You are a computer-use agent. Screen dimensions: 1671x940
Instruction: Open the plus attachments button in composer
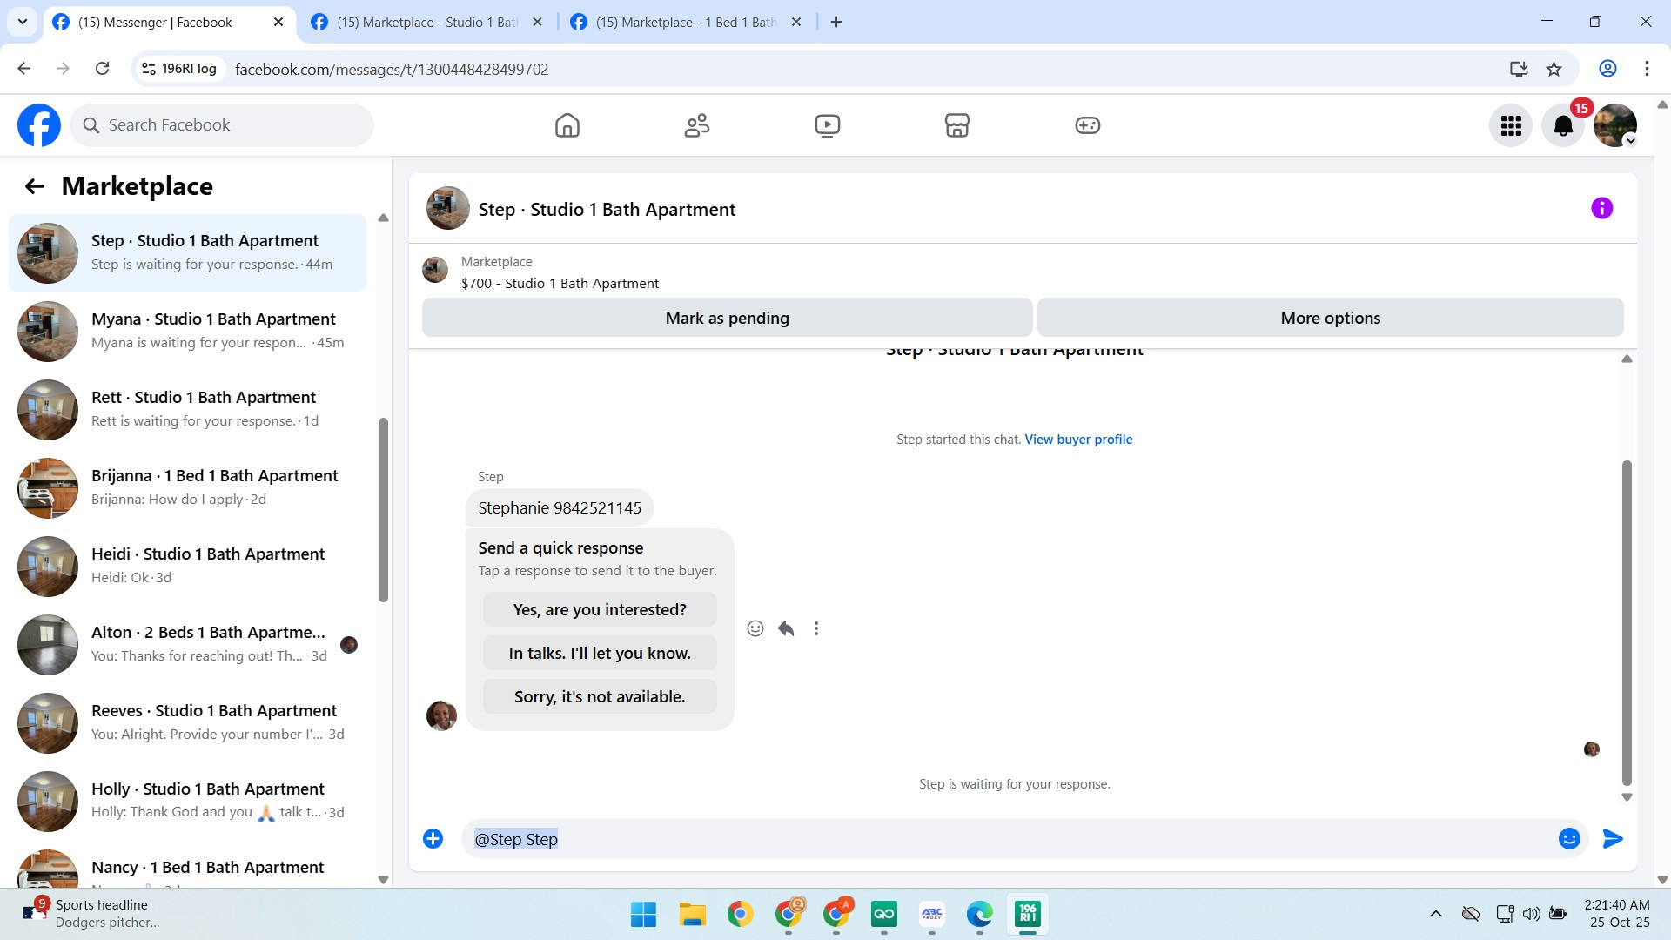[433, 839]
